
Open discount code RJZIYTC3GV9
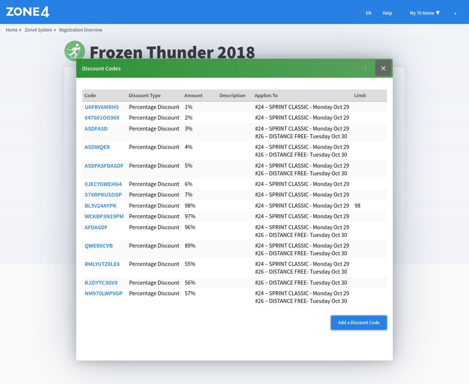coord(101,283)
